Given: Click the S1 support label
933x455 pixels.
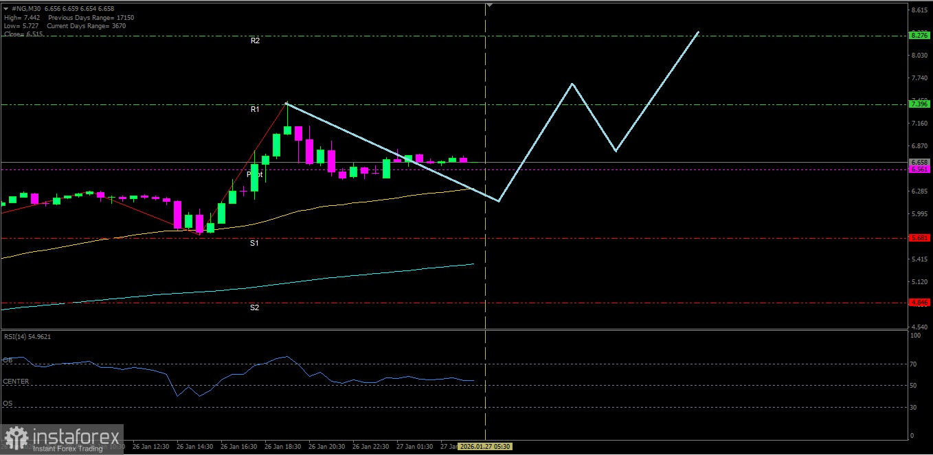Looking at the screenshot, I should pos(254,243).
